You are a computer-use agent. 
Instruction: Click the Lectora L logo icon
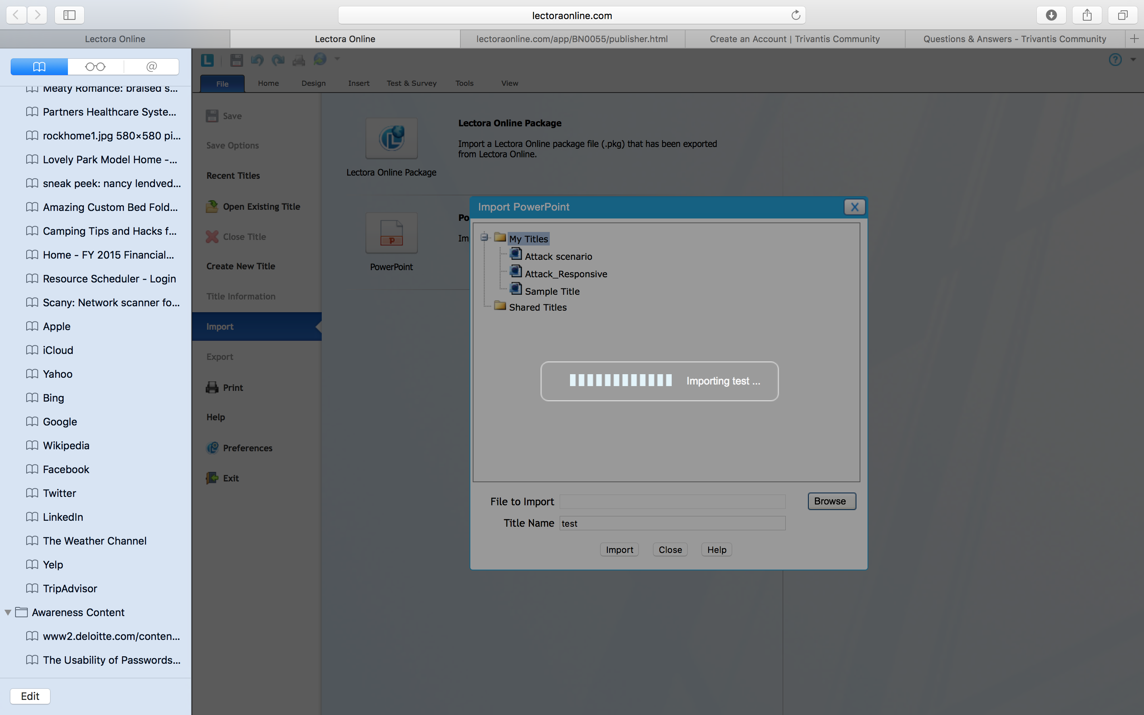(207, 60)
